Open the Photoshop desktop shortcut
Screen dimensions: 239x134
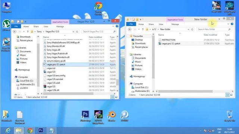pyautogui.click(x=85, y=116)
